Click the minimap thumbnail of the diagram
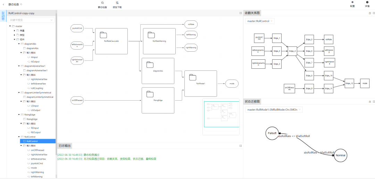375x179 pixels. coord(221,117)
